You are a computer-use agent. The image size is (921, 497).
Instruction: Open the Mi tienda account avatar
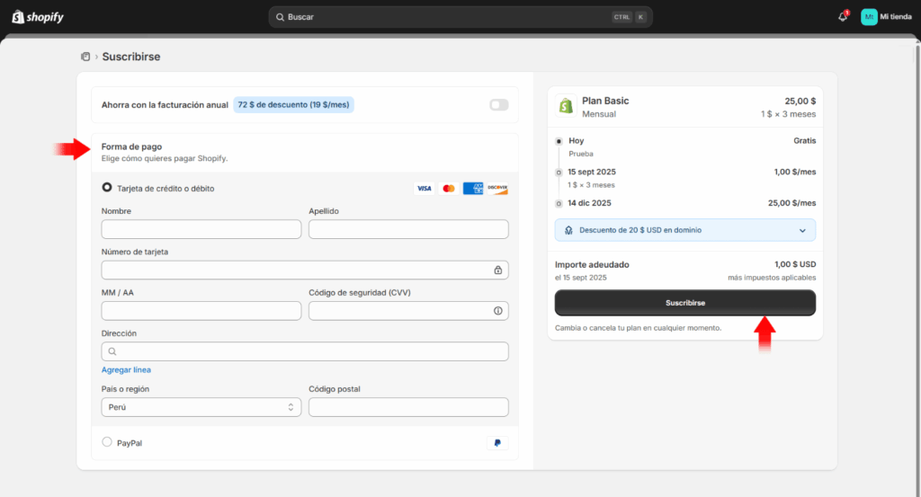tap(869, 17)
